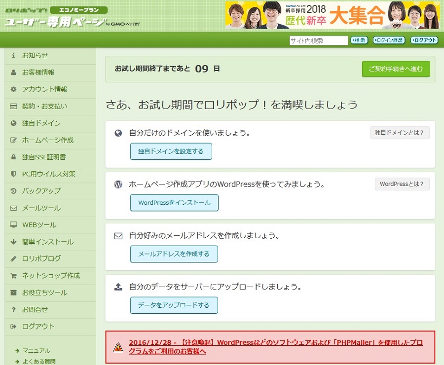444x365 pixels.
Task: Click the shield icon beside PC用ウイルス対策
Action: click(13, 174)
